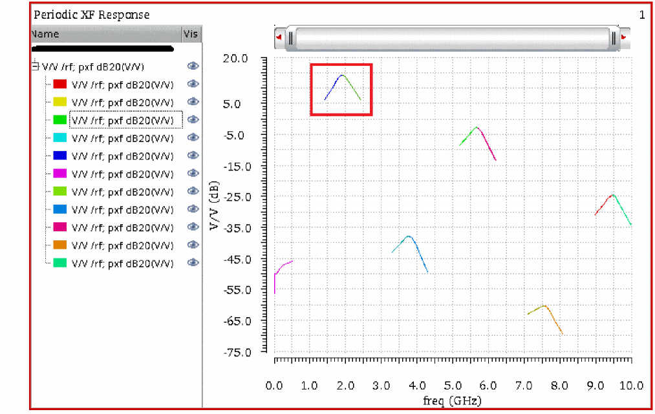This screenshot has height=414, width=655.
Task: Click the curve peak near 2 GHz
Action: (x=342, y=76)
